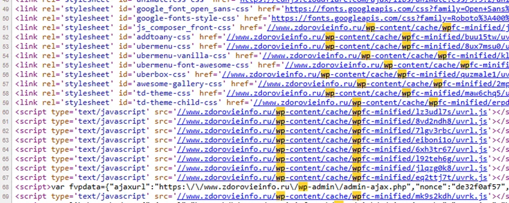Follow the eiboni1o/uvrl.js script source
This screenshot has width=509, height=203.
332,140
